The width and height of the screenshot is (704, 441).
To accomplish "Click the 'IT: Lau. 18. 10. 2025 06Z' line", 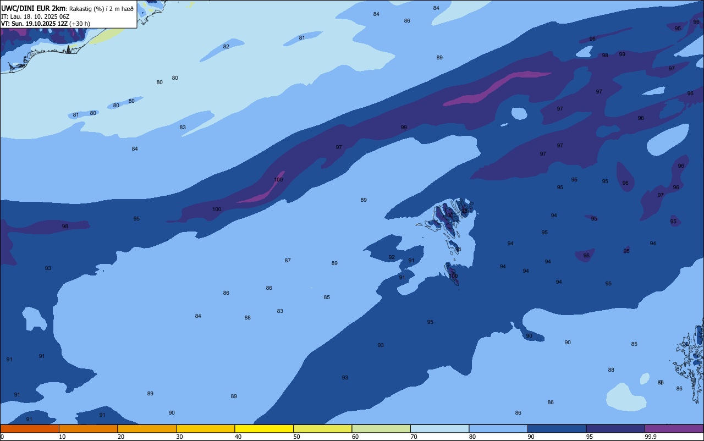I will coord(34,16).
